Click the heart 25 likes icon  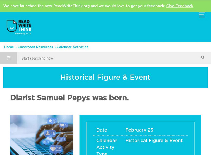tap(56, 149)
